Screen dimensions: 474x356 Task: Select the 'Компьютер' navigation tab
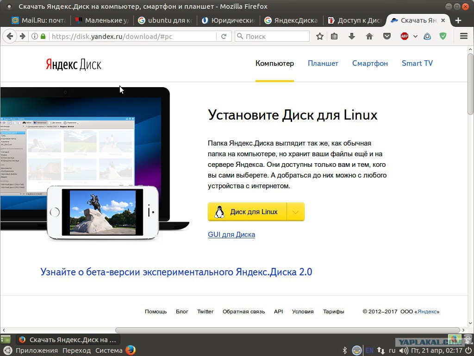[274, 63]
